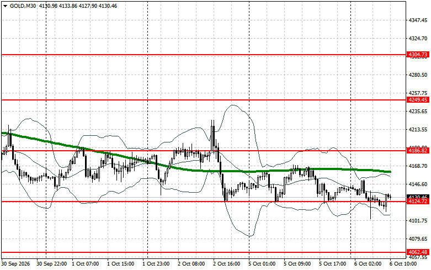Select the 4304.73 red level price label
This screenshot has height=270, width=431.
(x=418, y=55)
